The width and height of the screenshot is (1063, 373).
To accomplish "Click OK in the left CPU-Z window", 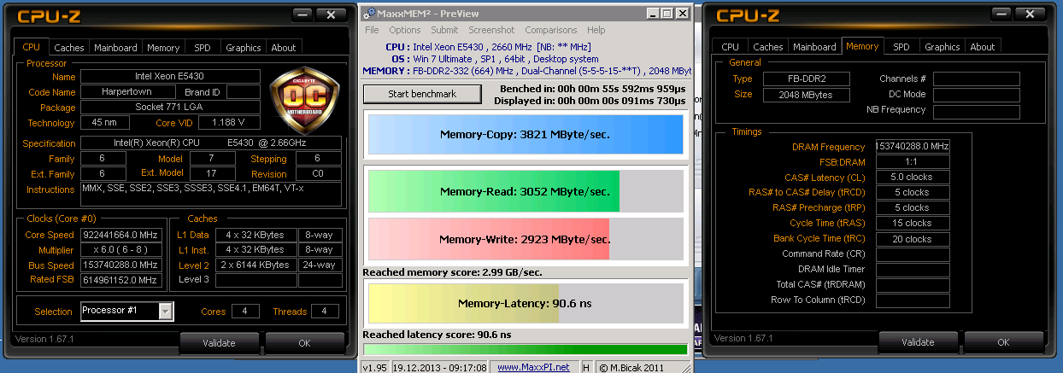I will 304,343.
